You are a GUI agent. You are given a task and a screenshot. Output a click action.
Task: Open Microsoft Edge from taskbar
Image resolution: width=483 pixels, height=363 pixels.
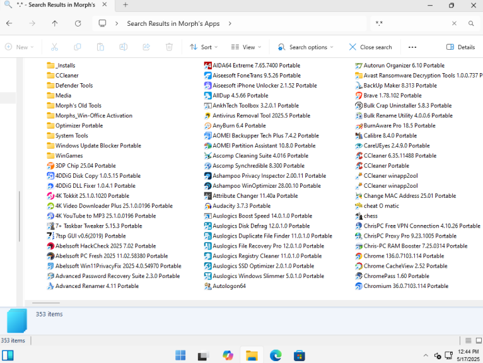click(x=276, y=355)
